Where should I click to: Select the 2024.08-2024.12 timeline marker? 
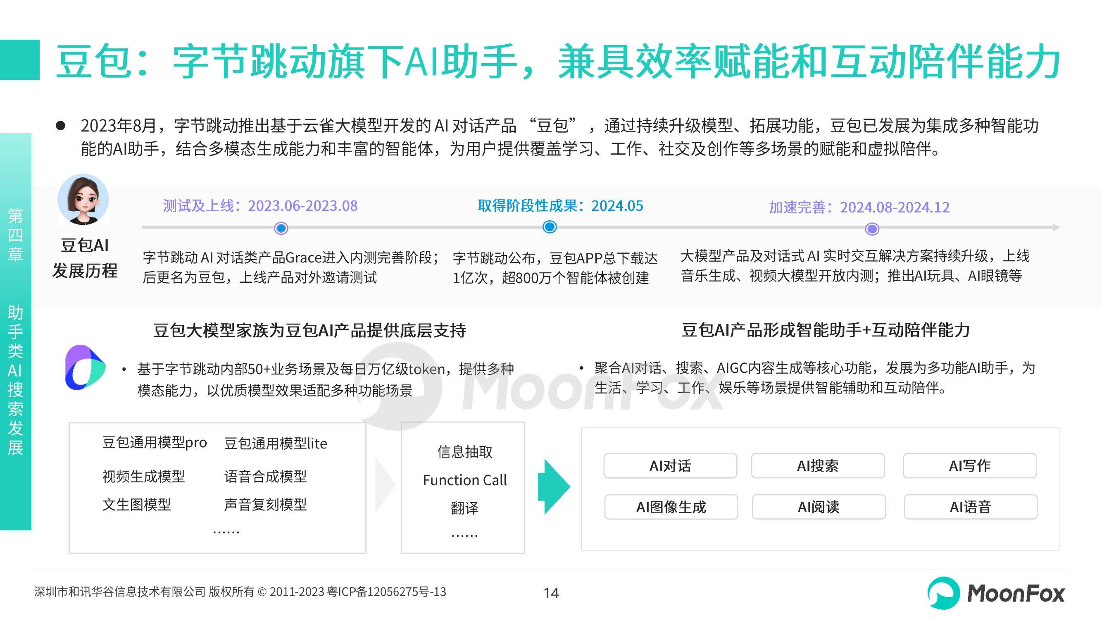click(x=872, y=229)
